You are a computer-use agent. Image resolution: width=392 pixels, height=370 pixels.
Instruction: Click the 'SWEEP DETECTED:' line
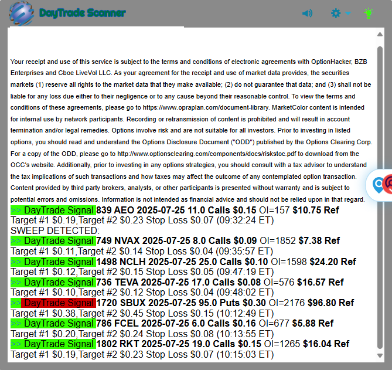(x=55, y=230)
